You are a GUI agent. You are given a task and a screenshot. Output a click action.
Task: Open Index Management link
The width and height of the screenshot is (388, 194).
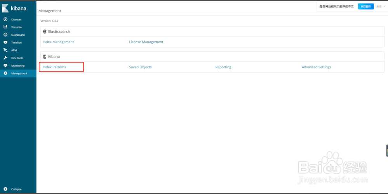click(58, 42)
